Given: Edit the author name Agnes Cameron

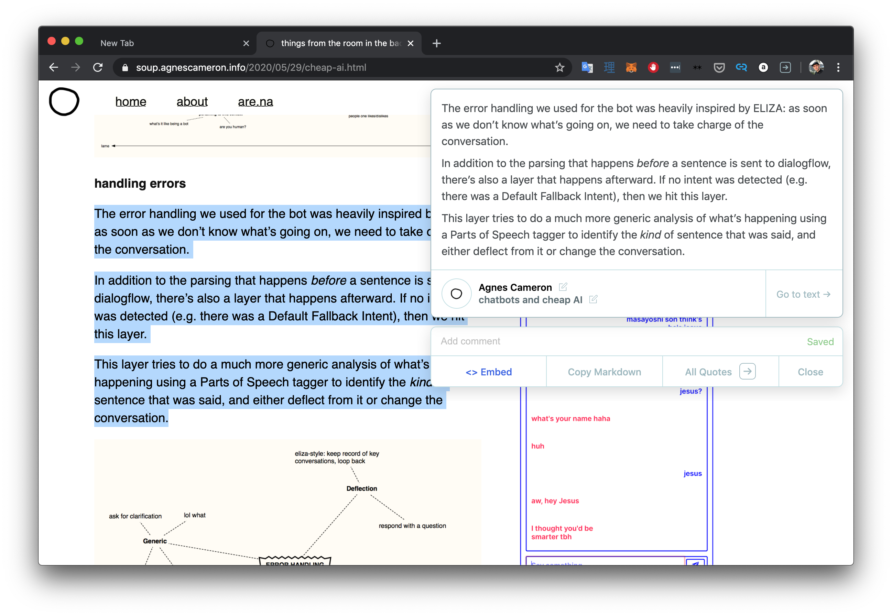Looking at the screenshot, I should click(563, 287).
